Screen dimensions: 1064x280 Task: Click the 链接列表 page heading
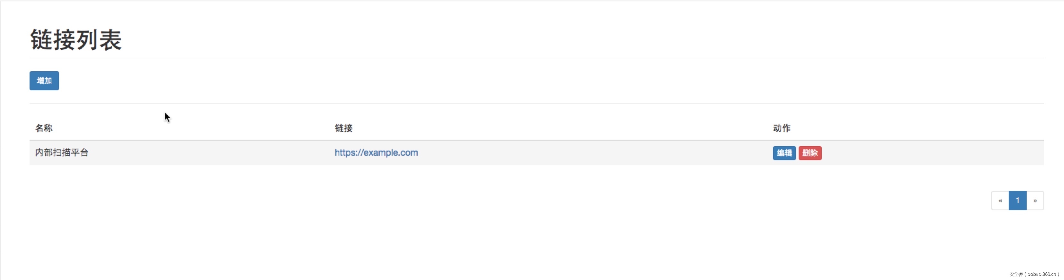coord(76,40)
